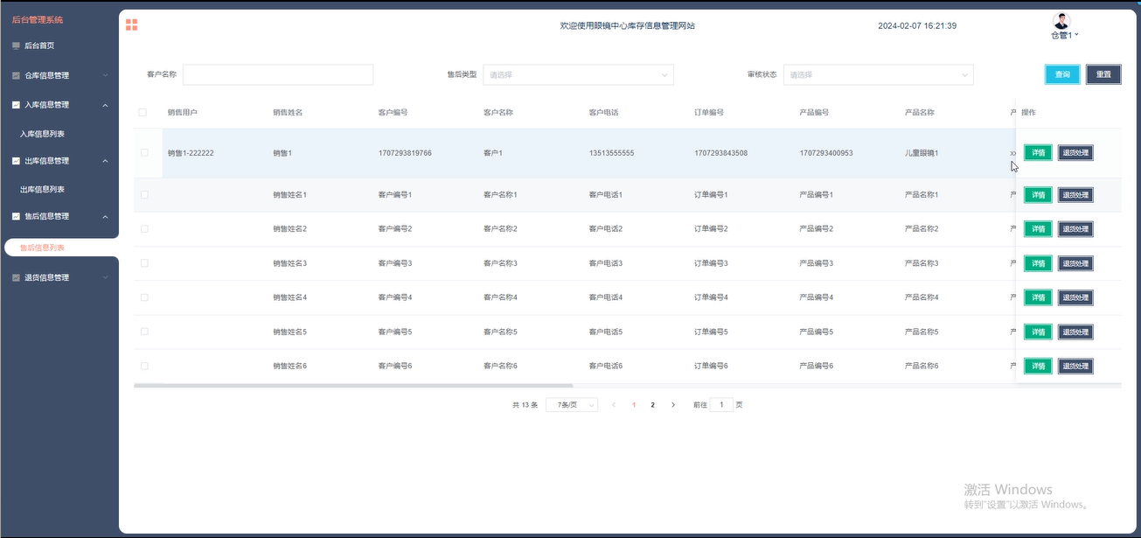Viewport: 1141px width, 538px height.
Task: Check the 销售姓名2 row checkbox
Action: 144,228
